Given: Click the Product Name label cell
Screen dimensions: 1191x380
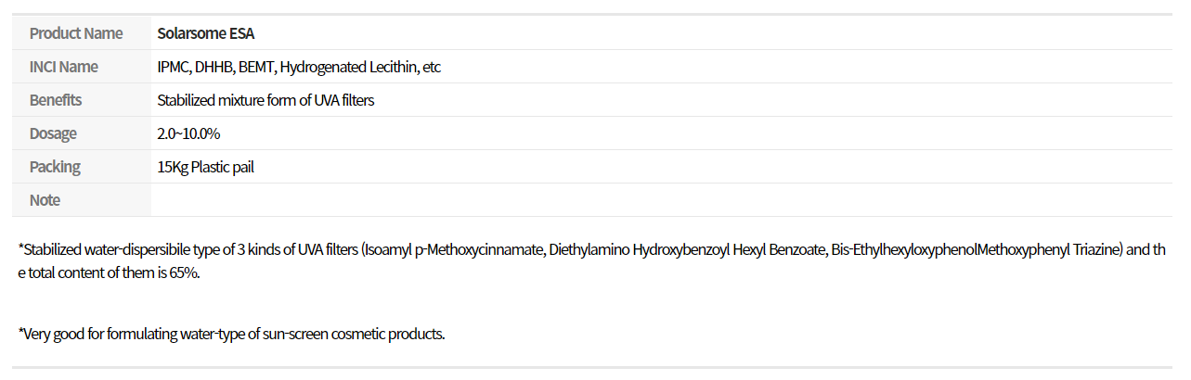Looking at the screenshot, I should pyautogui.click(x=82, y=33).
